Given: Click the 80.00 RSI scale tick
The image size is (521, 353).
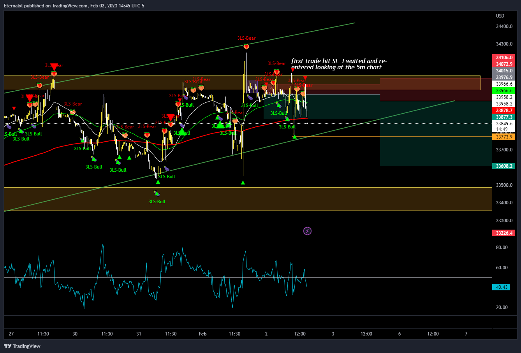Looking at the screenshot, I should pyautogui.click(x=502, y=247).
